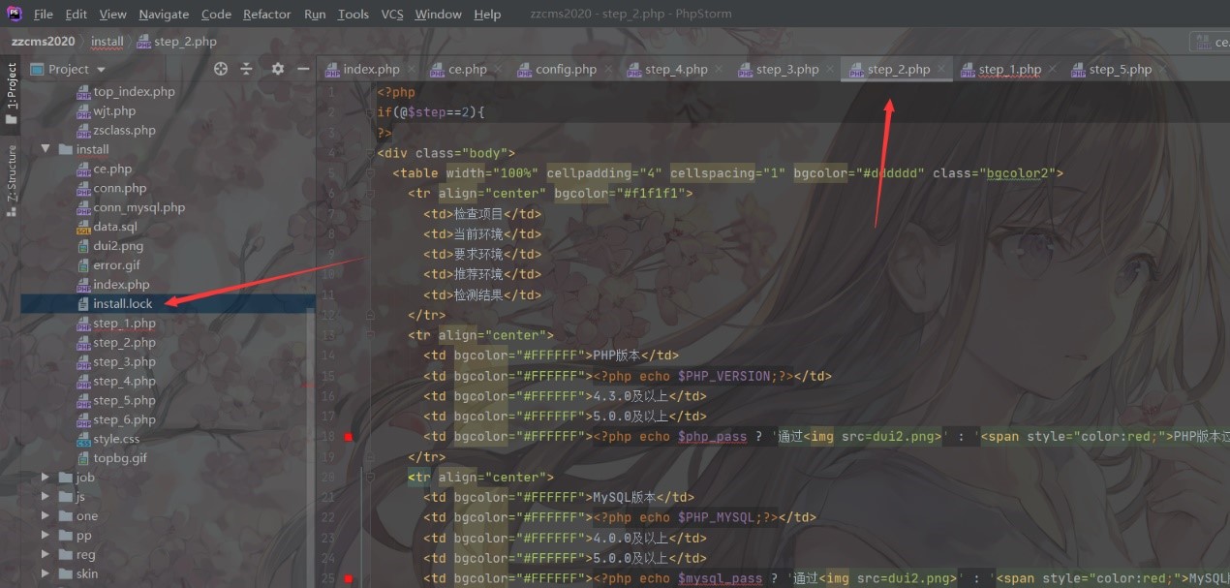Open the VCS menu

[x=392, y=15]
